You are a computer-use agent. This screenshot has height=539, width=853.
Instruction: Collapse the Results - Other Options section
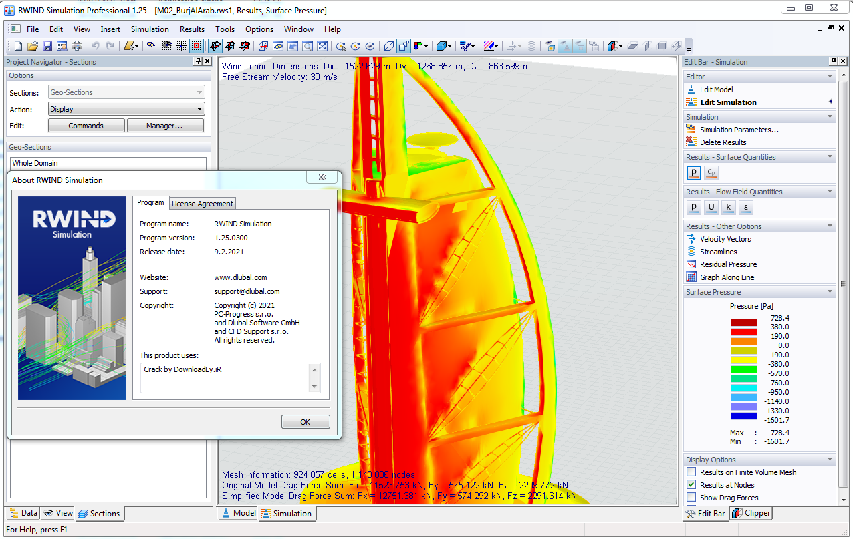click(830, 226)
